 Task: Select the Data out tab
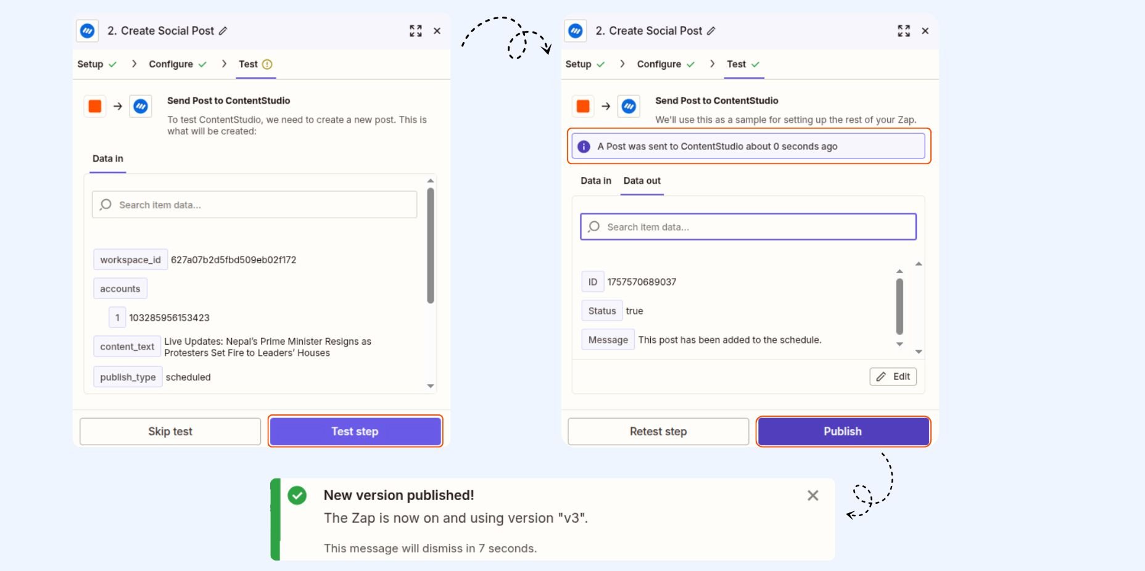642,181
